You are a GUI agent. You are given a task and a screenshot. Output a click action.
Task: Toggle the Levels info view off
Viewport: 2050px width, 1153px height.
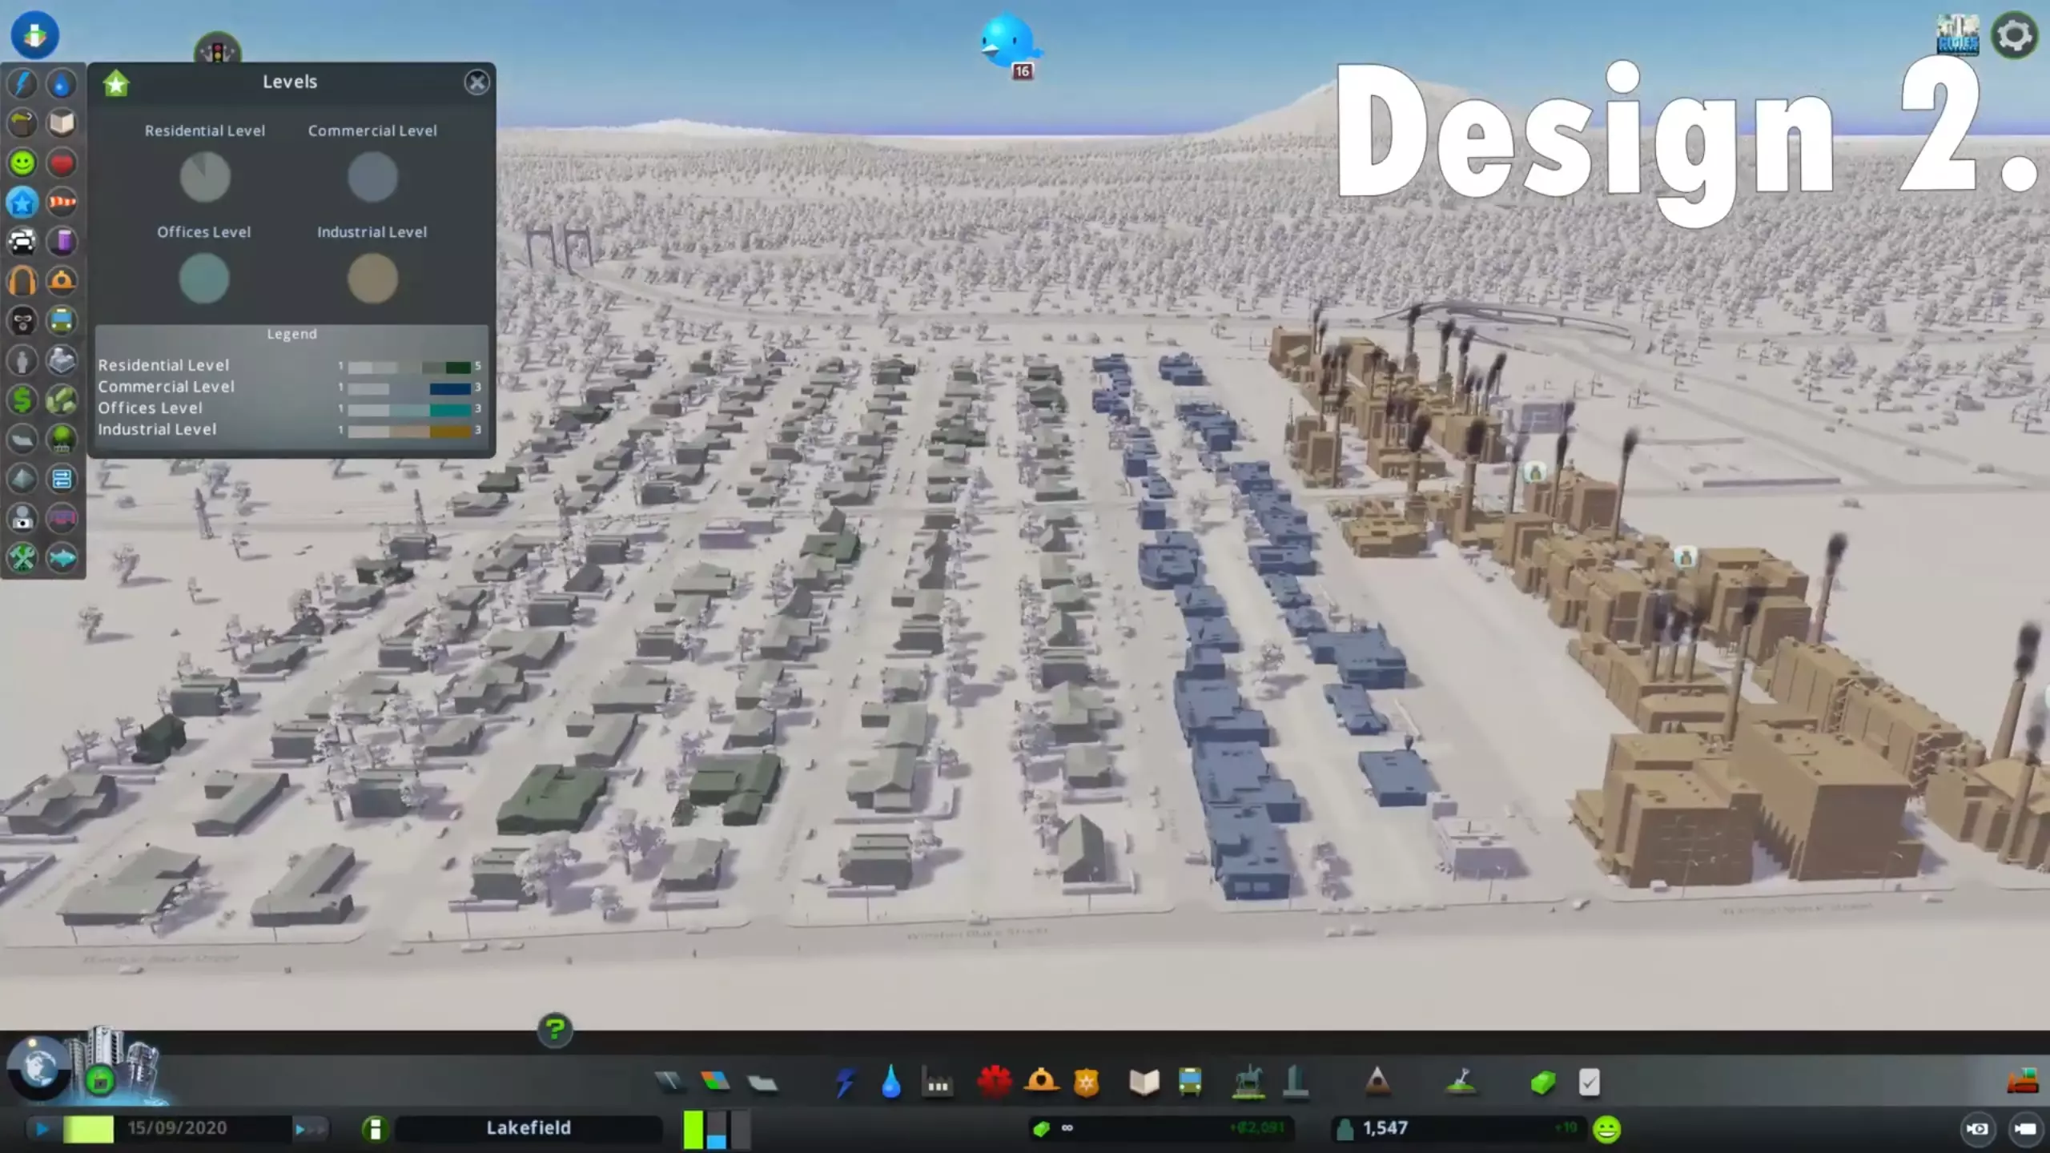pos(22,203)
